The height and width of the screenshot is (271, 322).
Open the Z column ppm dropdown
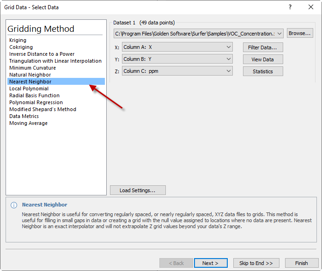click(x=229, y=71)
